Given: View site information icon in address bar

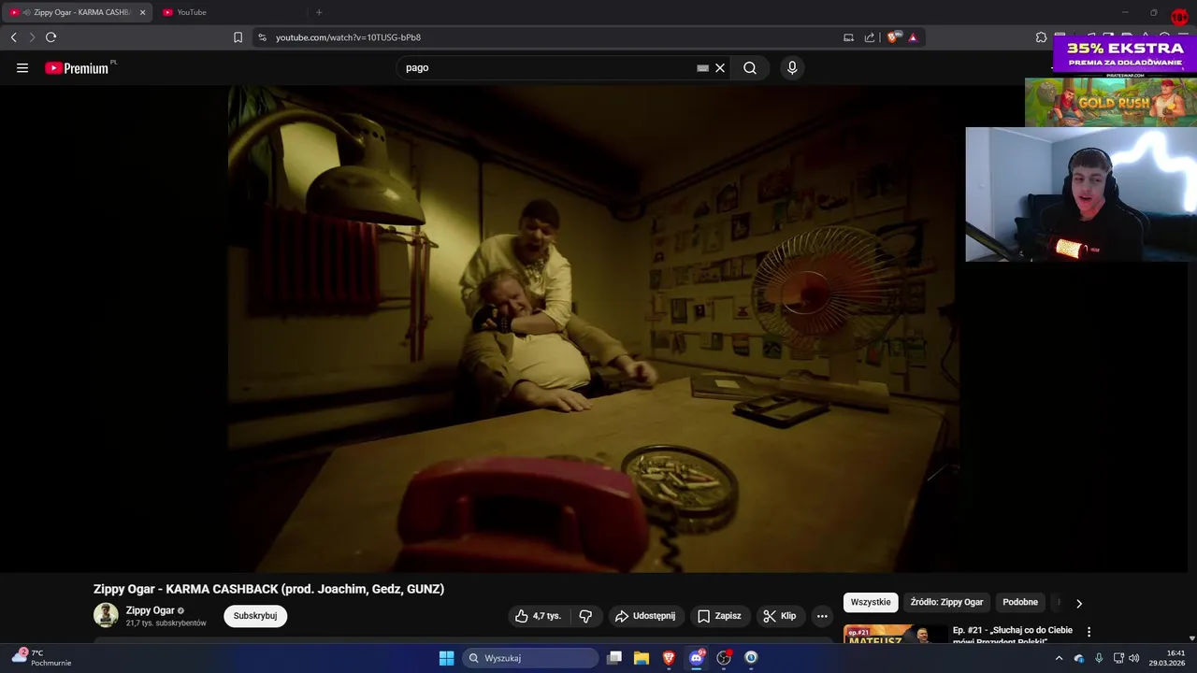Looking at the screenshot, I should [262, 37].
